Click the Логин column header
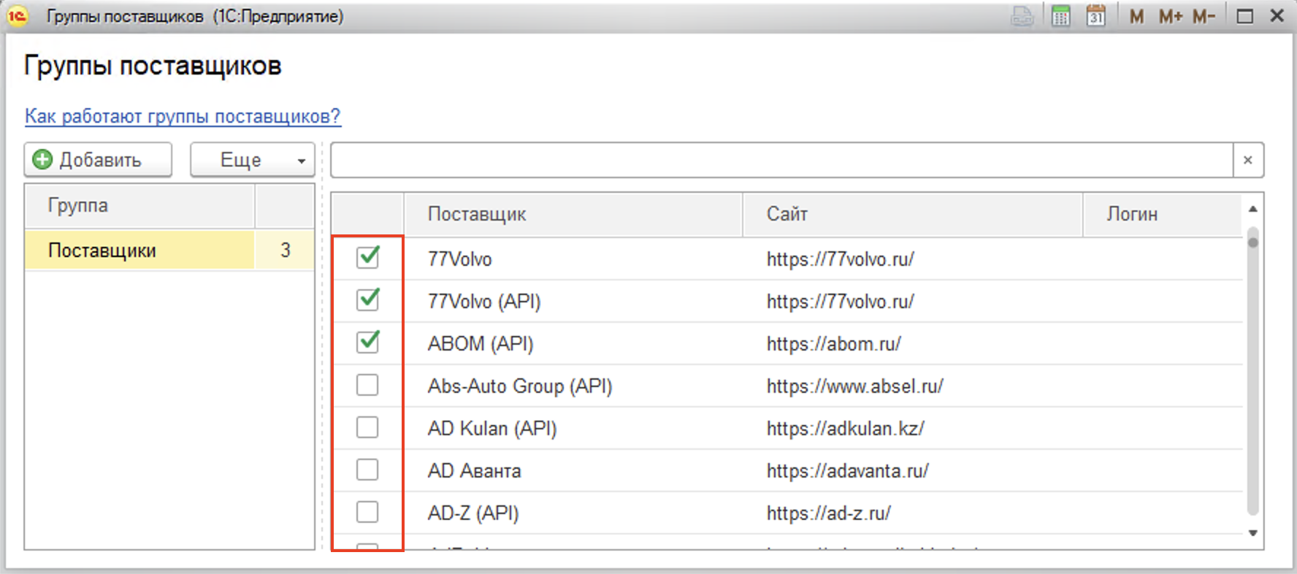The height and width of the screenshot is (574, 1297). 1163,215
